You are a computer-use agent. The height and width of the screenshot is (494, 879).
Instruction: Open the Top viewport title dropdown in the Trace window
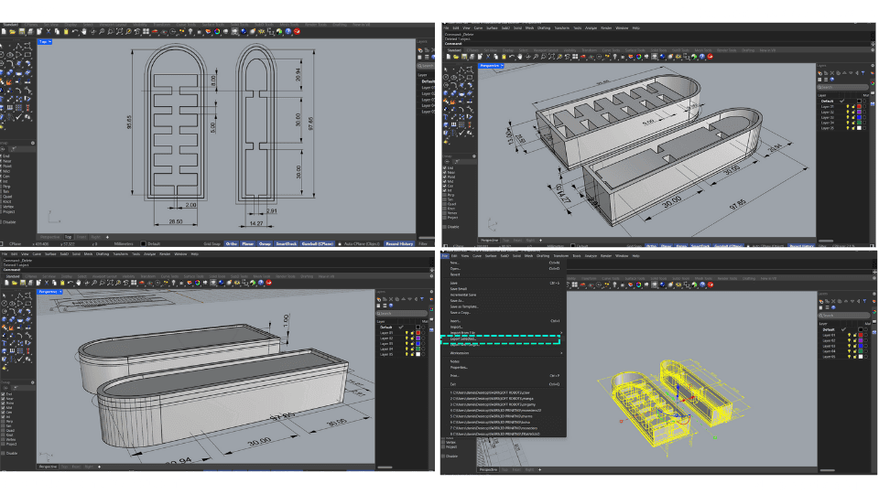(x=46, y=42)
